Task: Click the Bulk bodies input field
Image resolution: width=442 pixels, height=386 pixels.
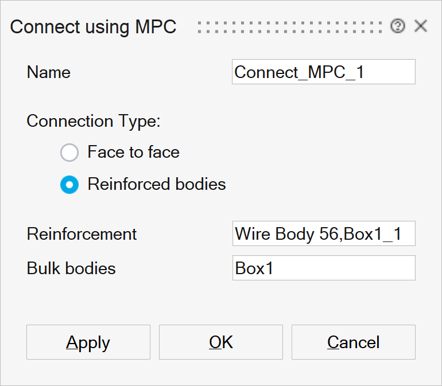Action: click(323, 268)
